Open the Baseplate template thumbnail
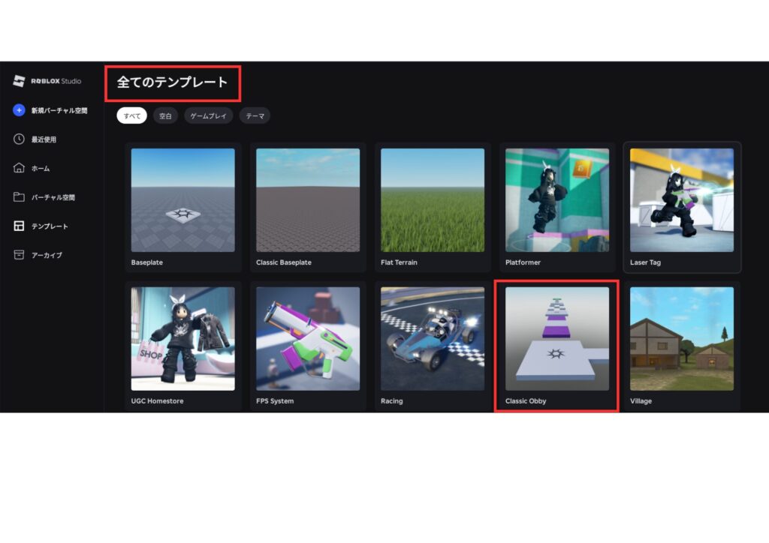This screenshot has height=543, width=769. click(x=182, y=200)
